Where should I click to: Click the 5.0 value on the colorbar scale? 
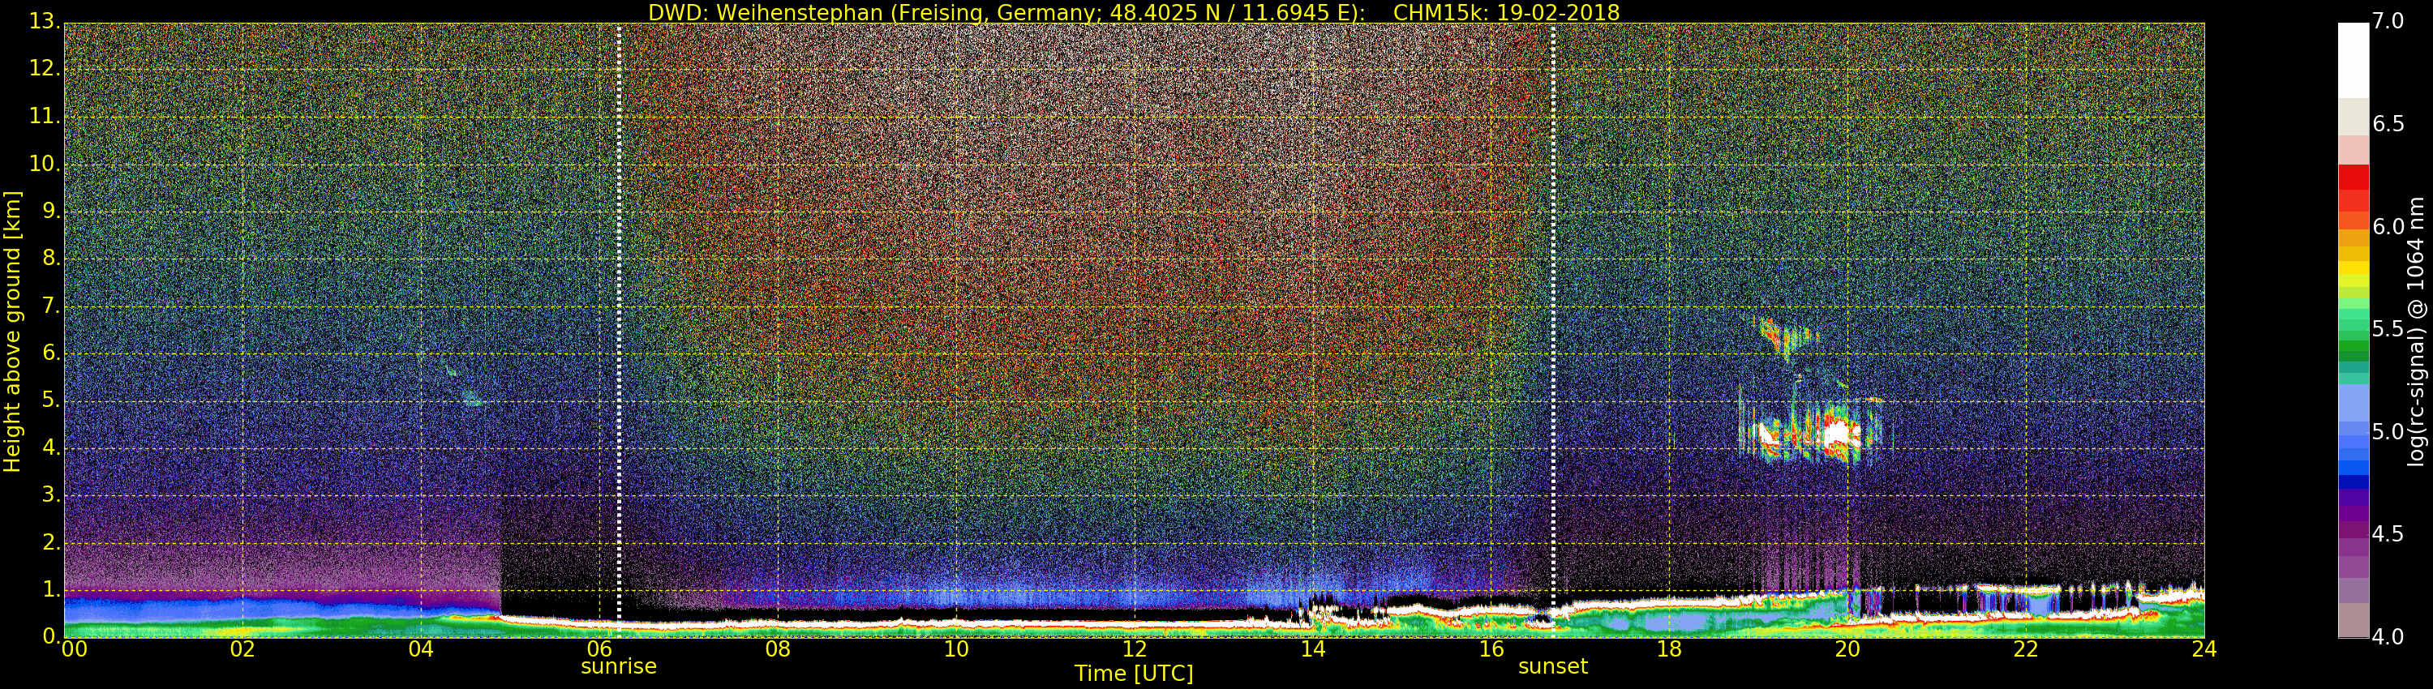(2388, 432)
